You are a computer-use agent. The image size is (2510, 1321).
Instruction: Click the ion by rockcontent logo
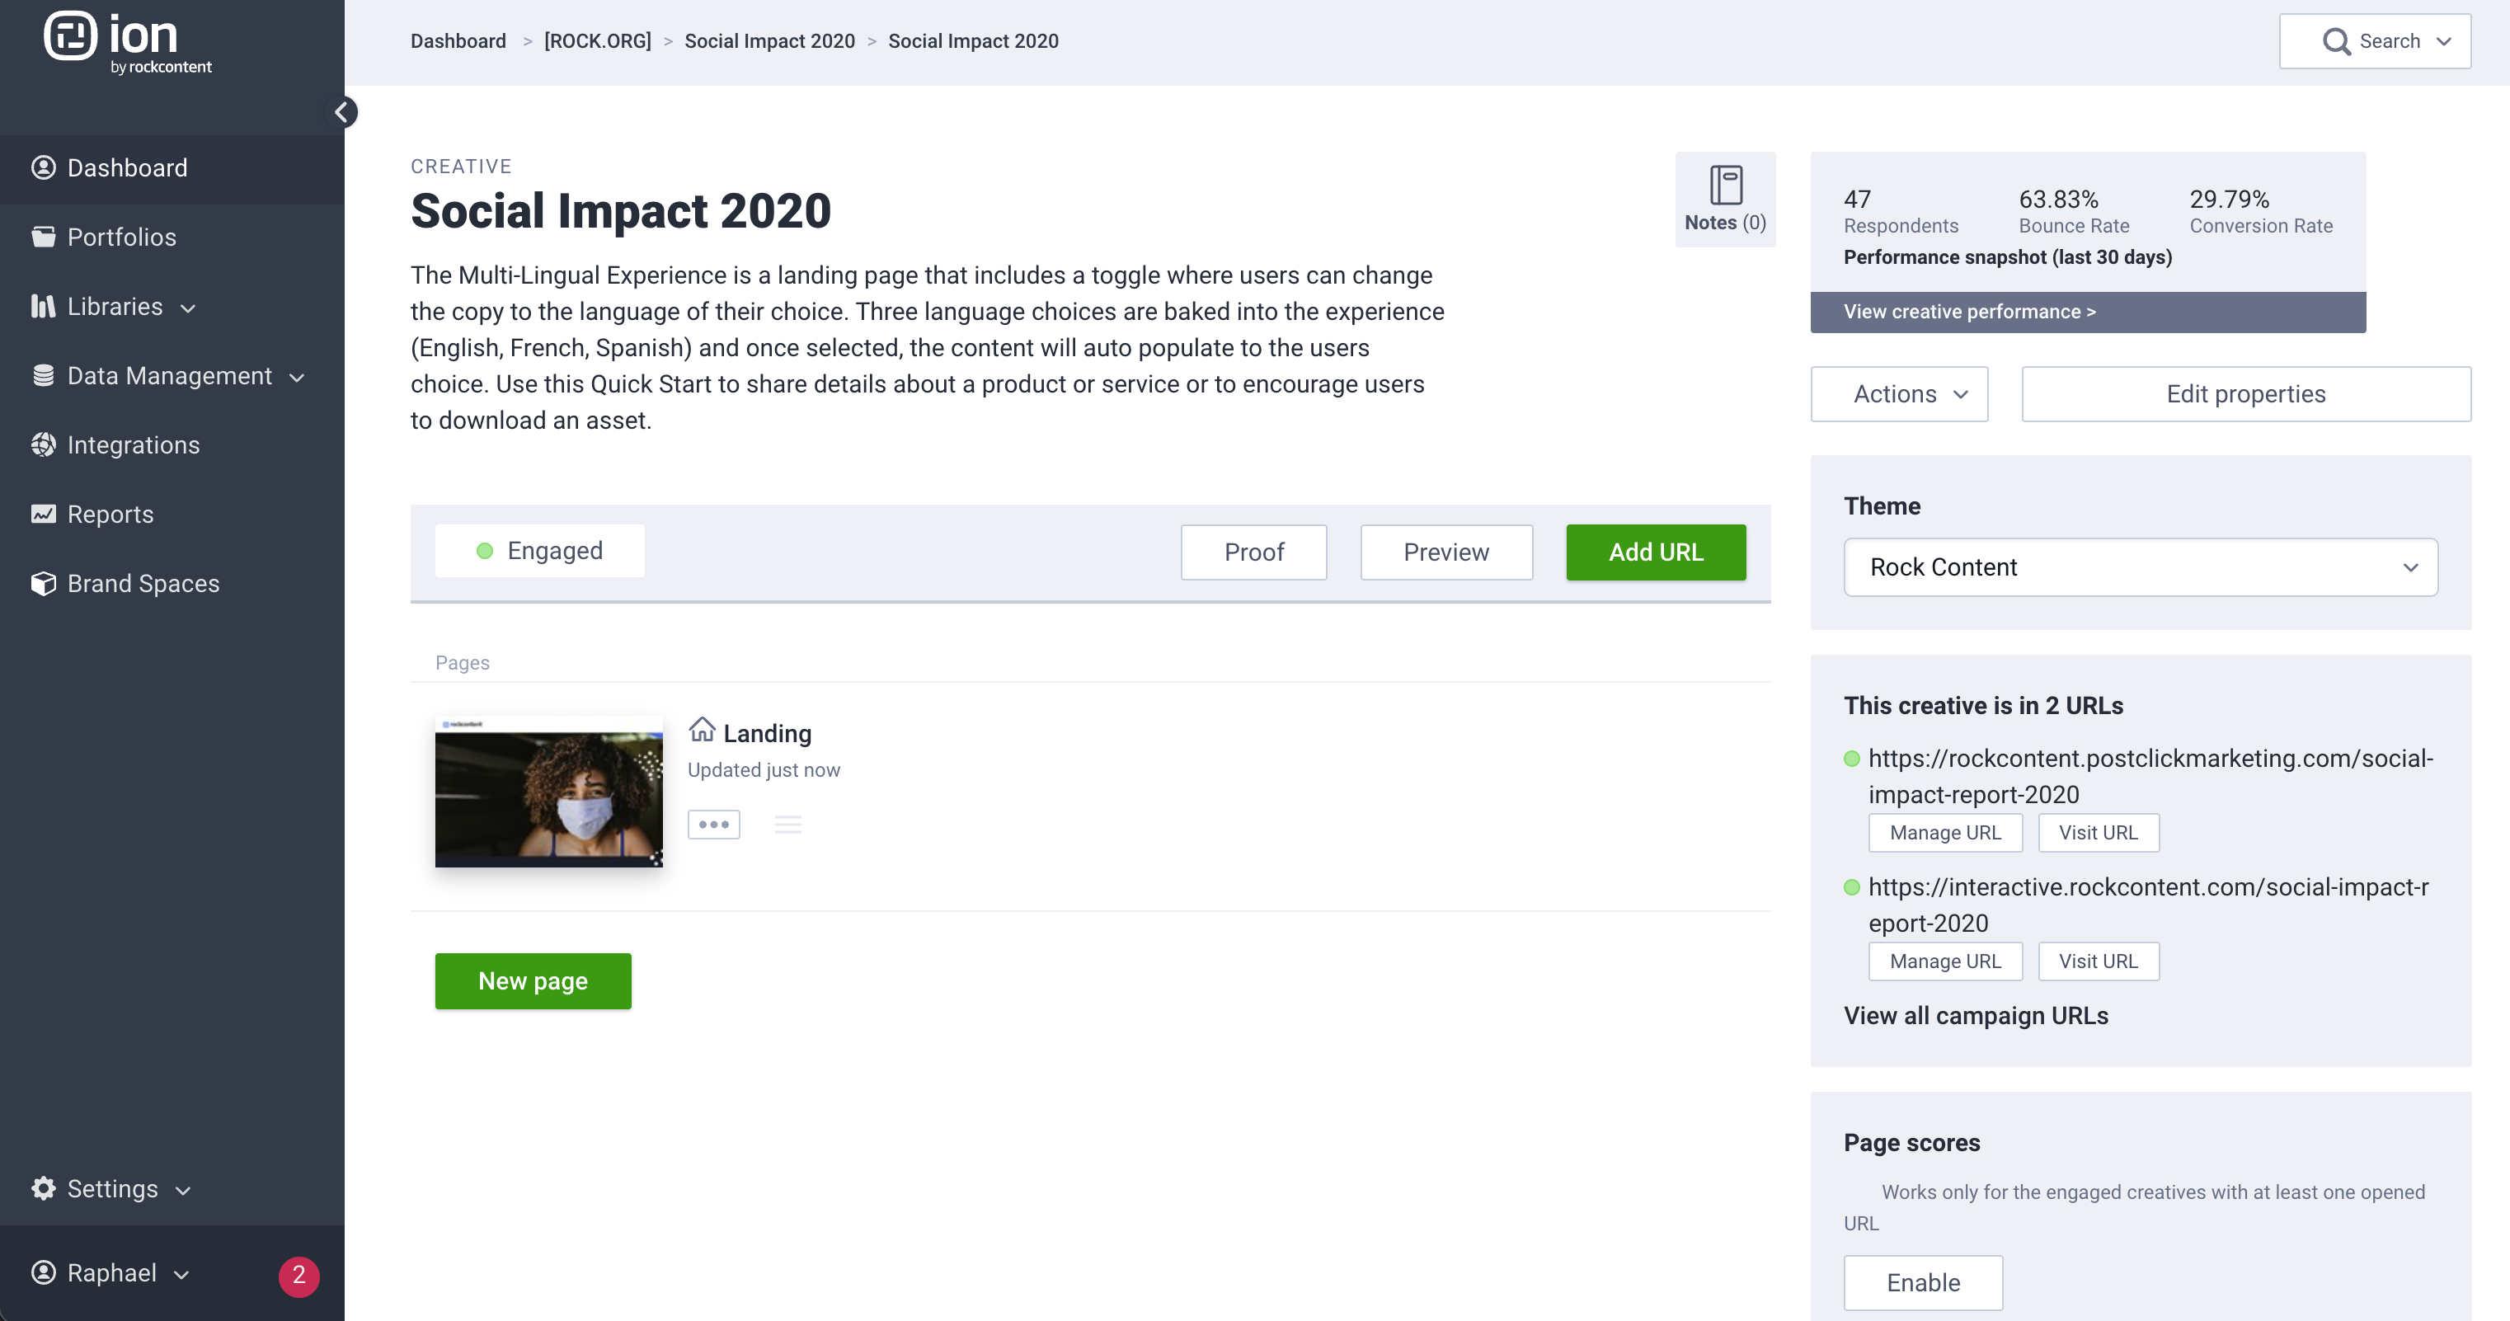tap(128, 43)
